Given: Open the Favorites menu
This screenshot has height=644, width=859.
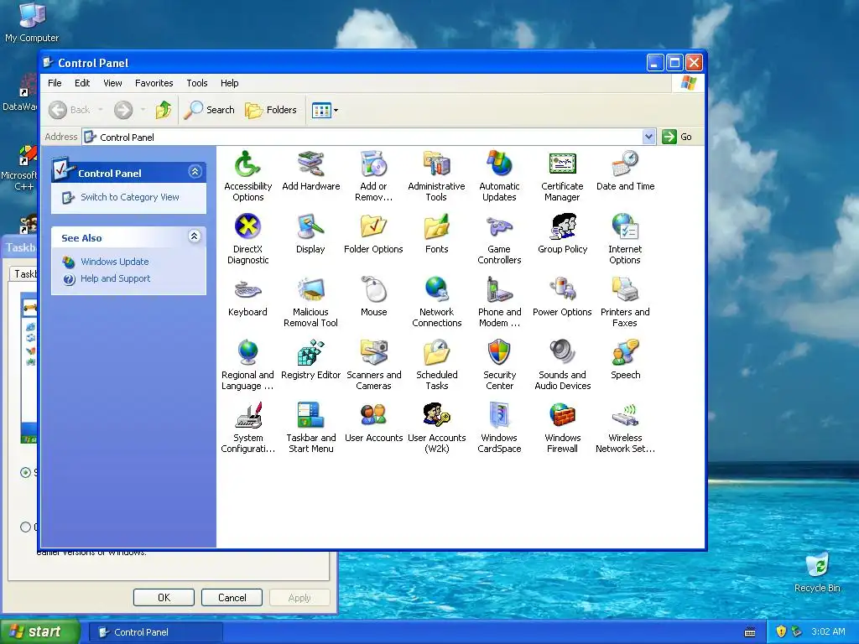Looking at the screenshot, I should pyautogui.click(x=154, y=83).
